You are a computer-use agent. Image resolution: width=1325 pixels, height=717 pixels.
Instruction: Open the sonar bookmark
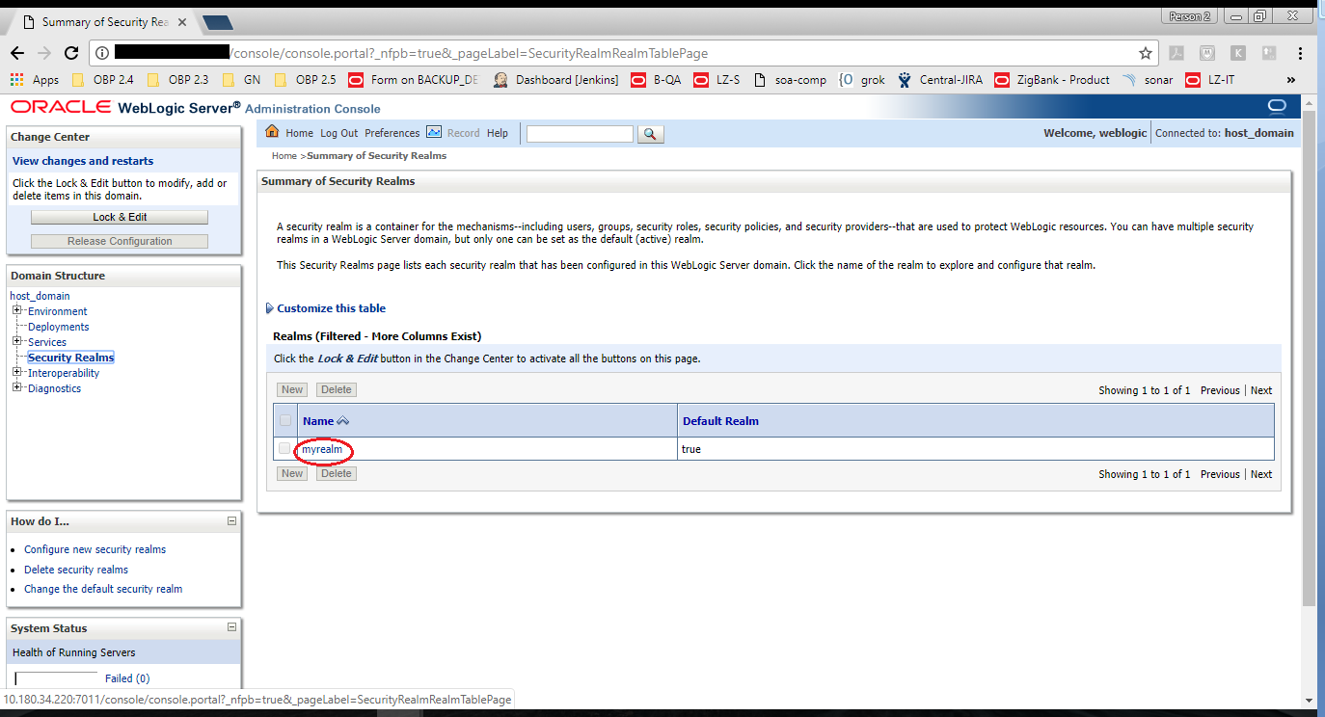[x=1148, y=80]
